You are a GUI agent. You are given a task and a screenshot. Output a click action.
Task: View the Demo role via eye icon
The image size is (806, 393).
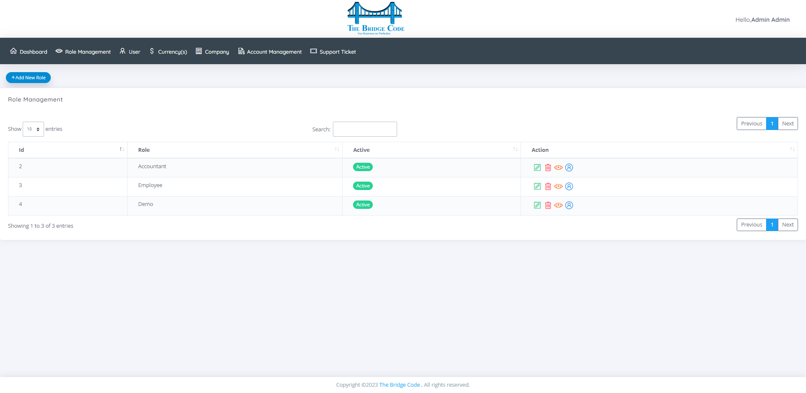(558, 205)
